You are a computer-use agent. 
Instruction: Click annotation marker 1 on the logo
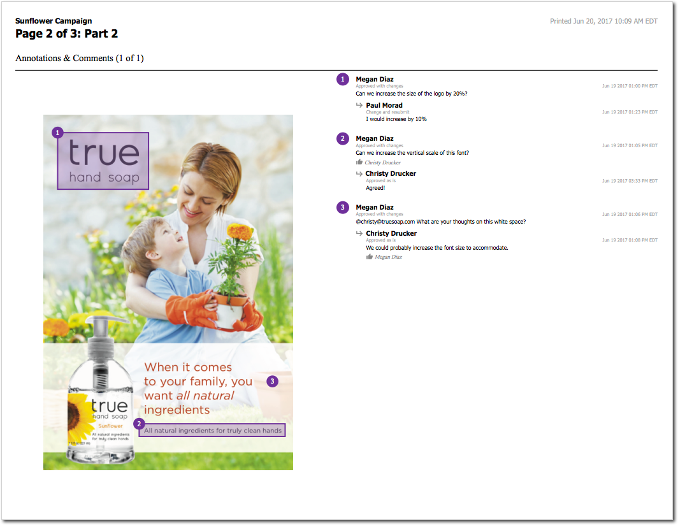(x=58, y=133)
